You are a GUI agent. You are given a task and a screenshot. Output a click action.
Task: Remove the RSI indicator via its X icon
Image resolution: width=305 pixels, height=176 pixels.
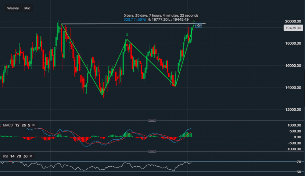click(30, 156)
